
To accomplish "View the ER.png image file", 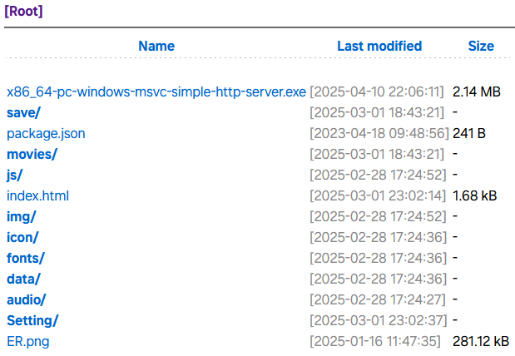I will click(28, 341).
